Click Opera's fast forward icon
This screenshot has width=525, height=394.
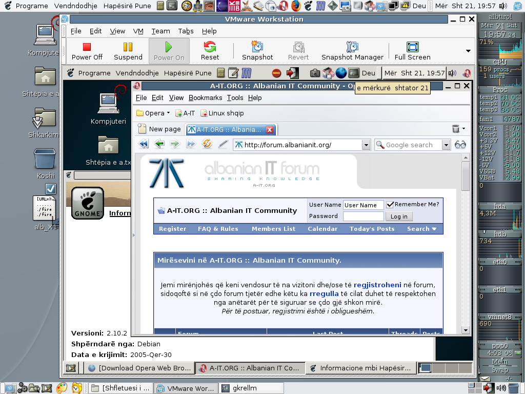point(191,144)
